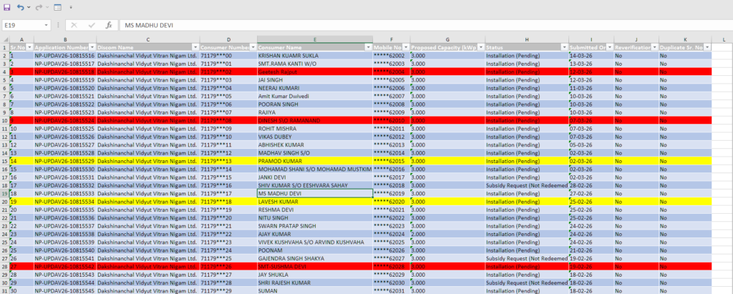Confirm entry with the checkmark icon
Image resolution: width=733 pixels, height=294 pixels.
tap(92, 25)
